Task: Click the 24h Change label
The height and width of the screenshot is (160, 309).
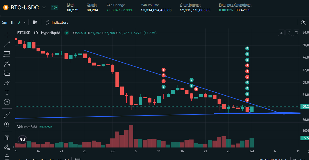Action: coord(116,5)
